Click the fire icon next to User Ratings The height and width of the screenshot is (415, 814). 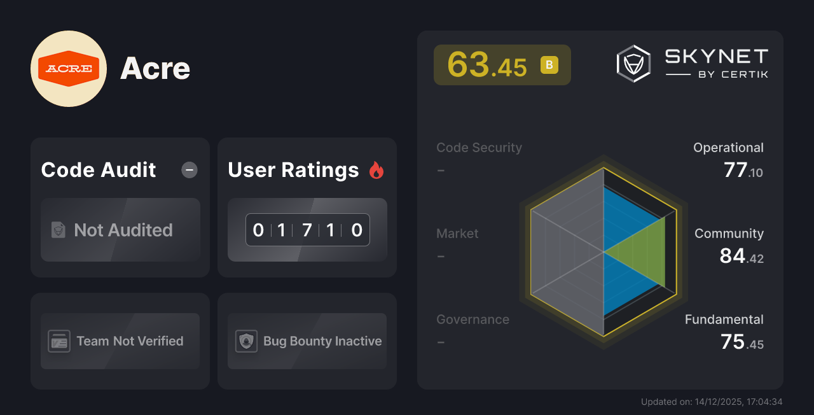[376, 169]
